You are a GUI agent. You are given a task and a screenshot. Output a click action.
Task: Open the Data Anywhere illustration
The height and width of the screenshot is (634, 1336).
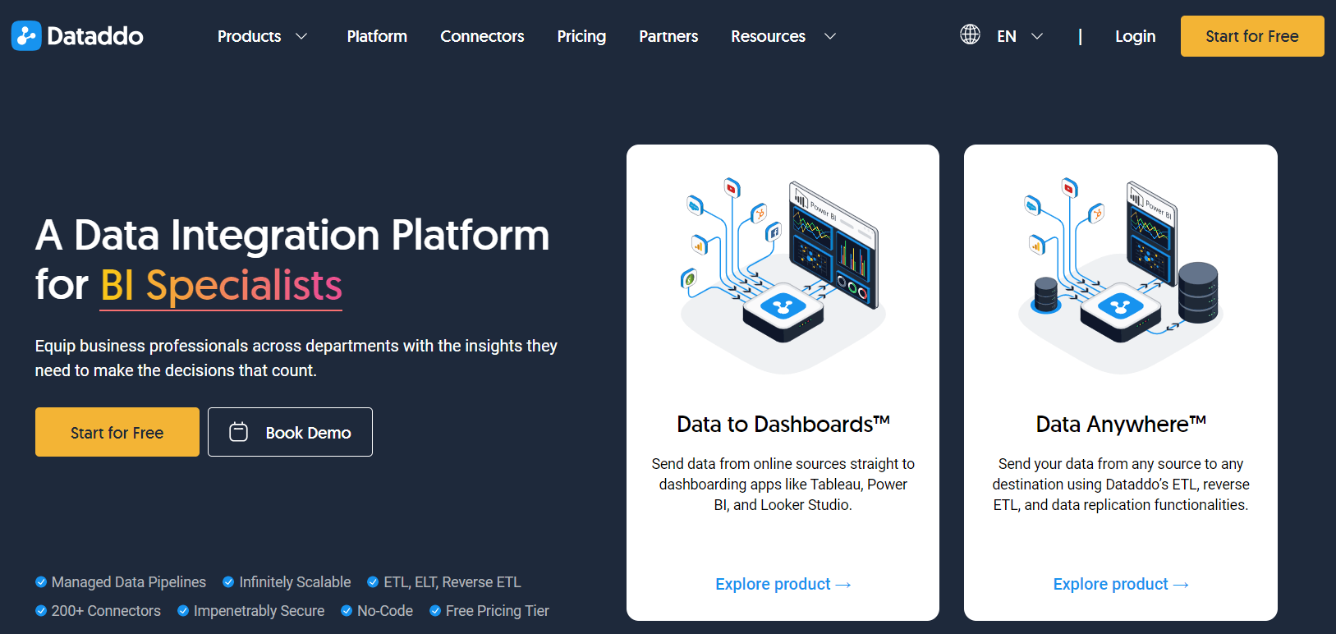pos(1121,275)
